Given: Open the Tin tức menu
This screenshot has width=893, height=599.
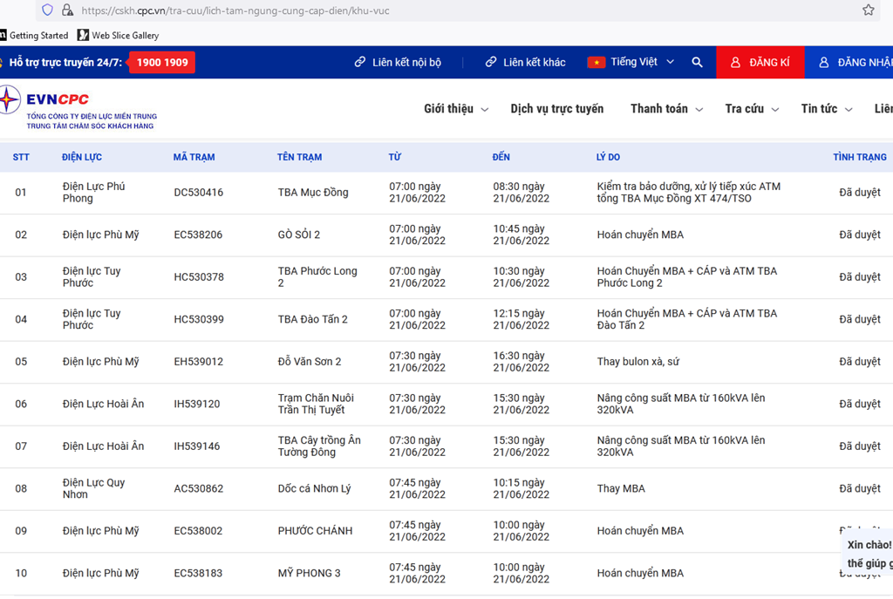Looking at the screenshot, I should click(x=825, y=109).
